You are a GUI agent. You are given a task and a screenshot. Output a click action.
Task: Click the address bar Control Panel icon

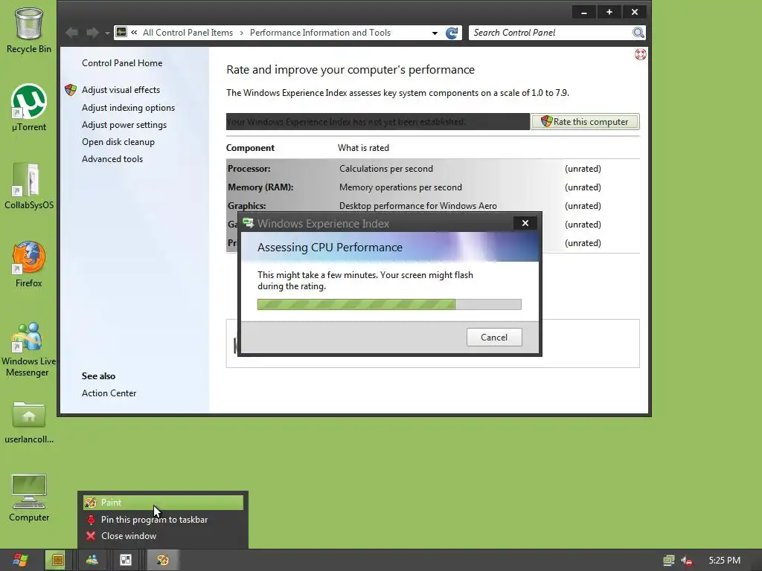121,32
